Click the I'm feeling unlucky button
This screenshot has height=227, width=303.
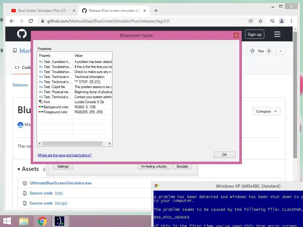click(x=154, y=166)
